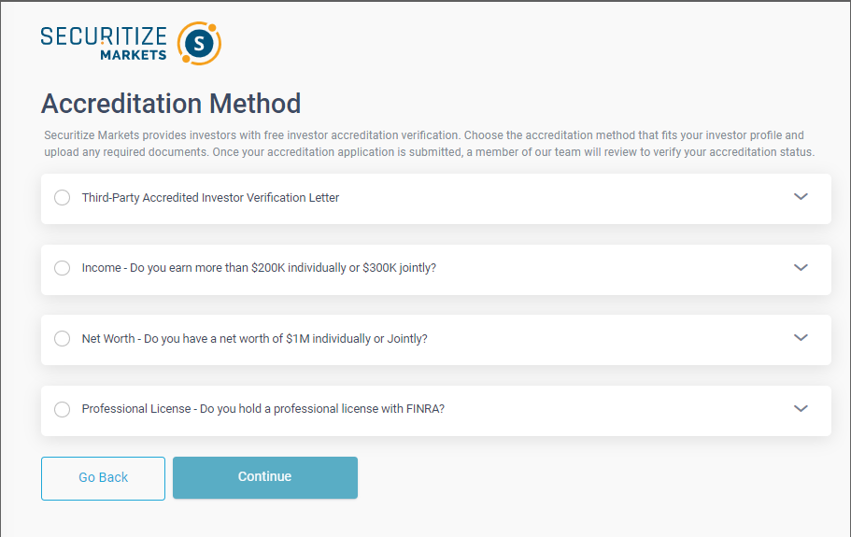Viewport: 851px width, 537px height.
Task: Select the Third-Party Verification Letter radio button
Action: pyautogui.click(x=63, y=197)
